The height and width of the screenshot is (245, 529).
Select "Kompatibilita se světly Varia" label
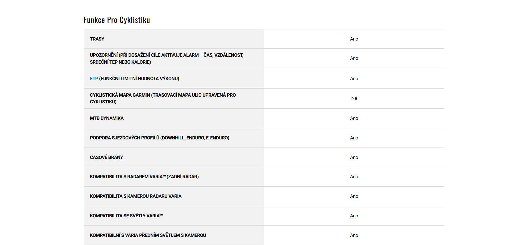coord(126,216)
